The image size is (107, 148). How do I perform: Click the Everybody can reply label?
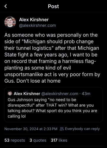[82, 129]
